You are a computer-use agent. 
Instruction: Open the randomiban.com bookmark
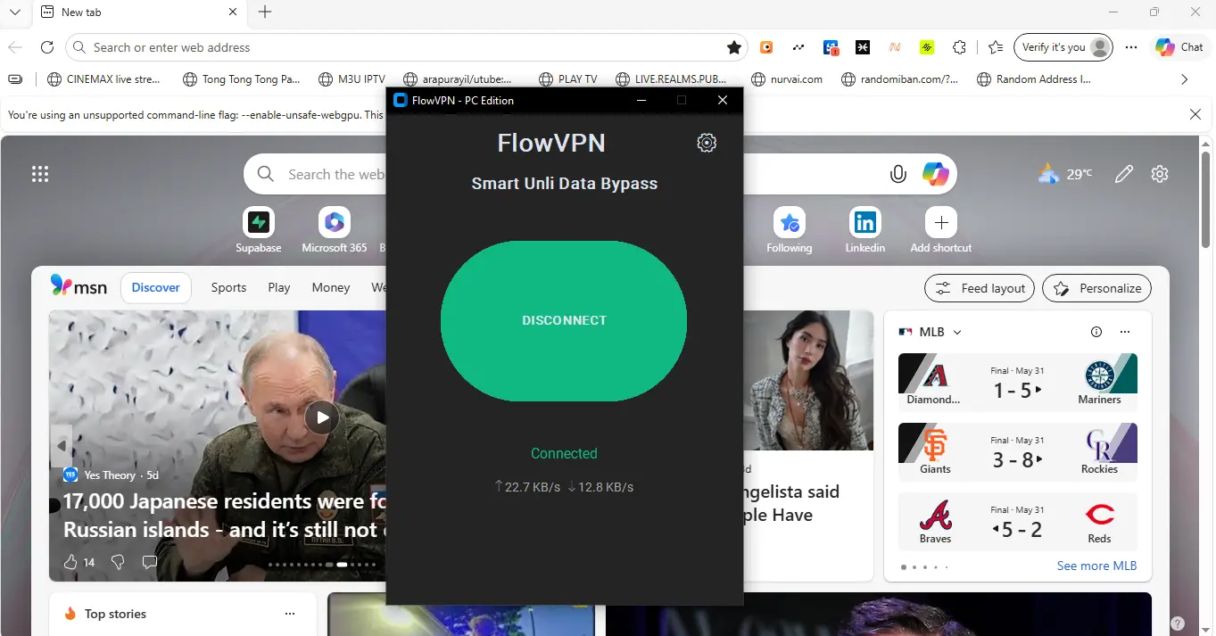point(901,79)
